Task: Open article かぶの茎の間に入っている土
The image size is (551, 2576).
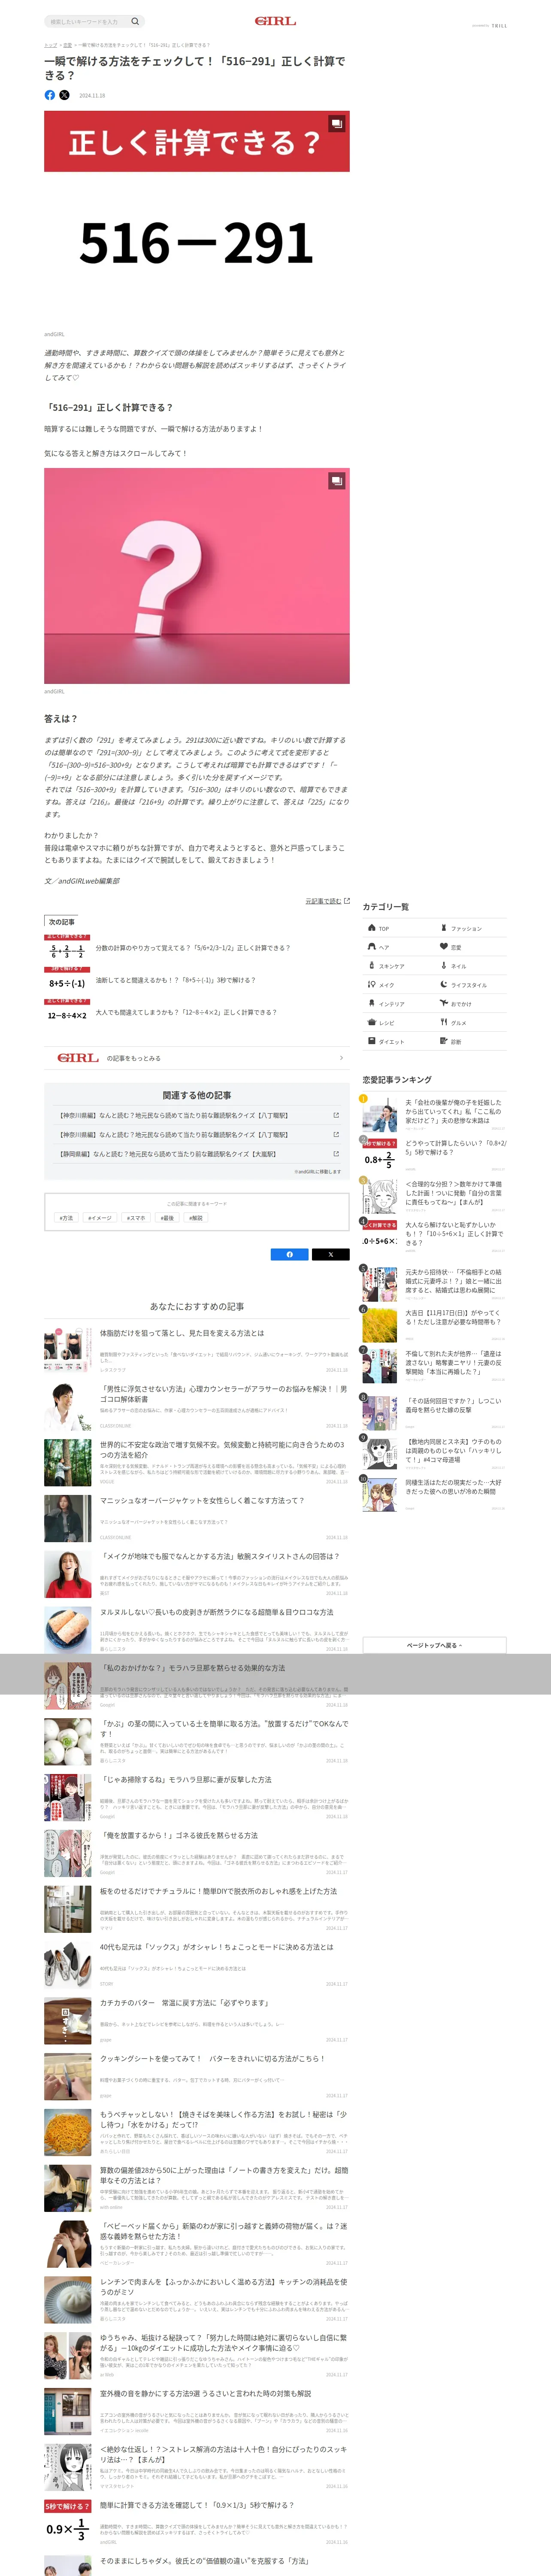Action: [197, 1741]
